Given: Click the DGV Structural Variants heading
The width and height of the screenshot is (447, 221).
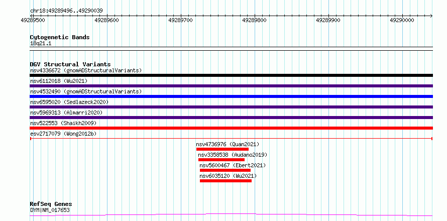Looking at the screenshot, I should (x=70, y=64).
